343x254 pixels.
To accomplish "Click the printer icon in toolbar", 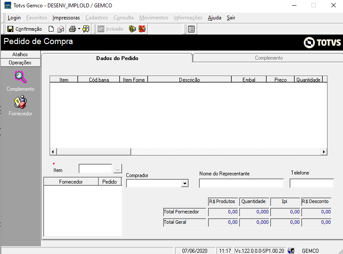I will click(72, 29).
